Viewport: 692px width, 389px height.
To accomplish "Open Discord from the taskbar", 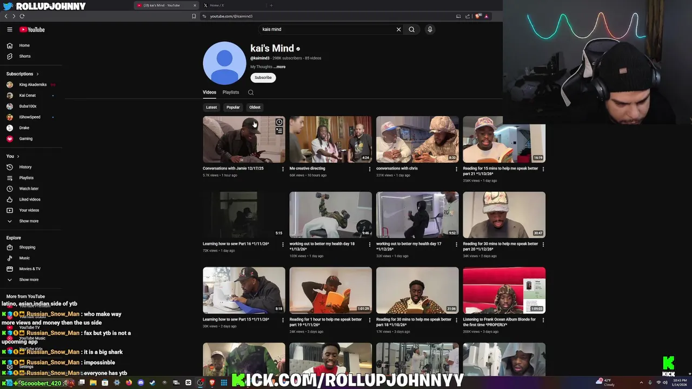I will pyautogui.click(x=141, y=383).
